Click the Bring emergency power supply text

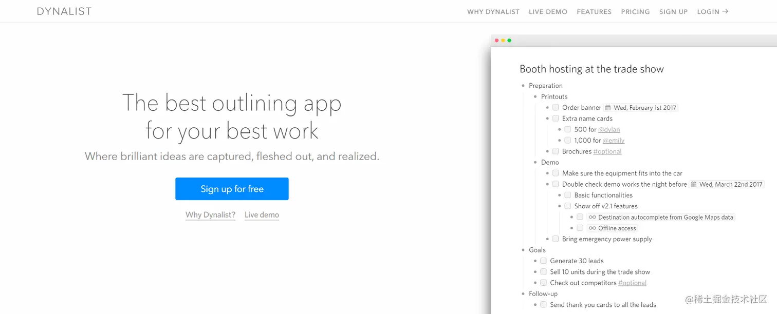coord(607,239)
